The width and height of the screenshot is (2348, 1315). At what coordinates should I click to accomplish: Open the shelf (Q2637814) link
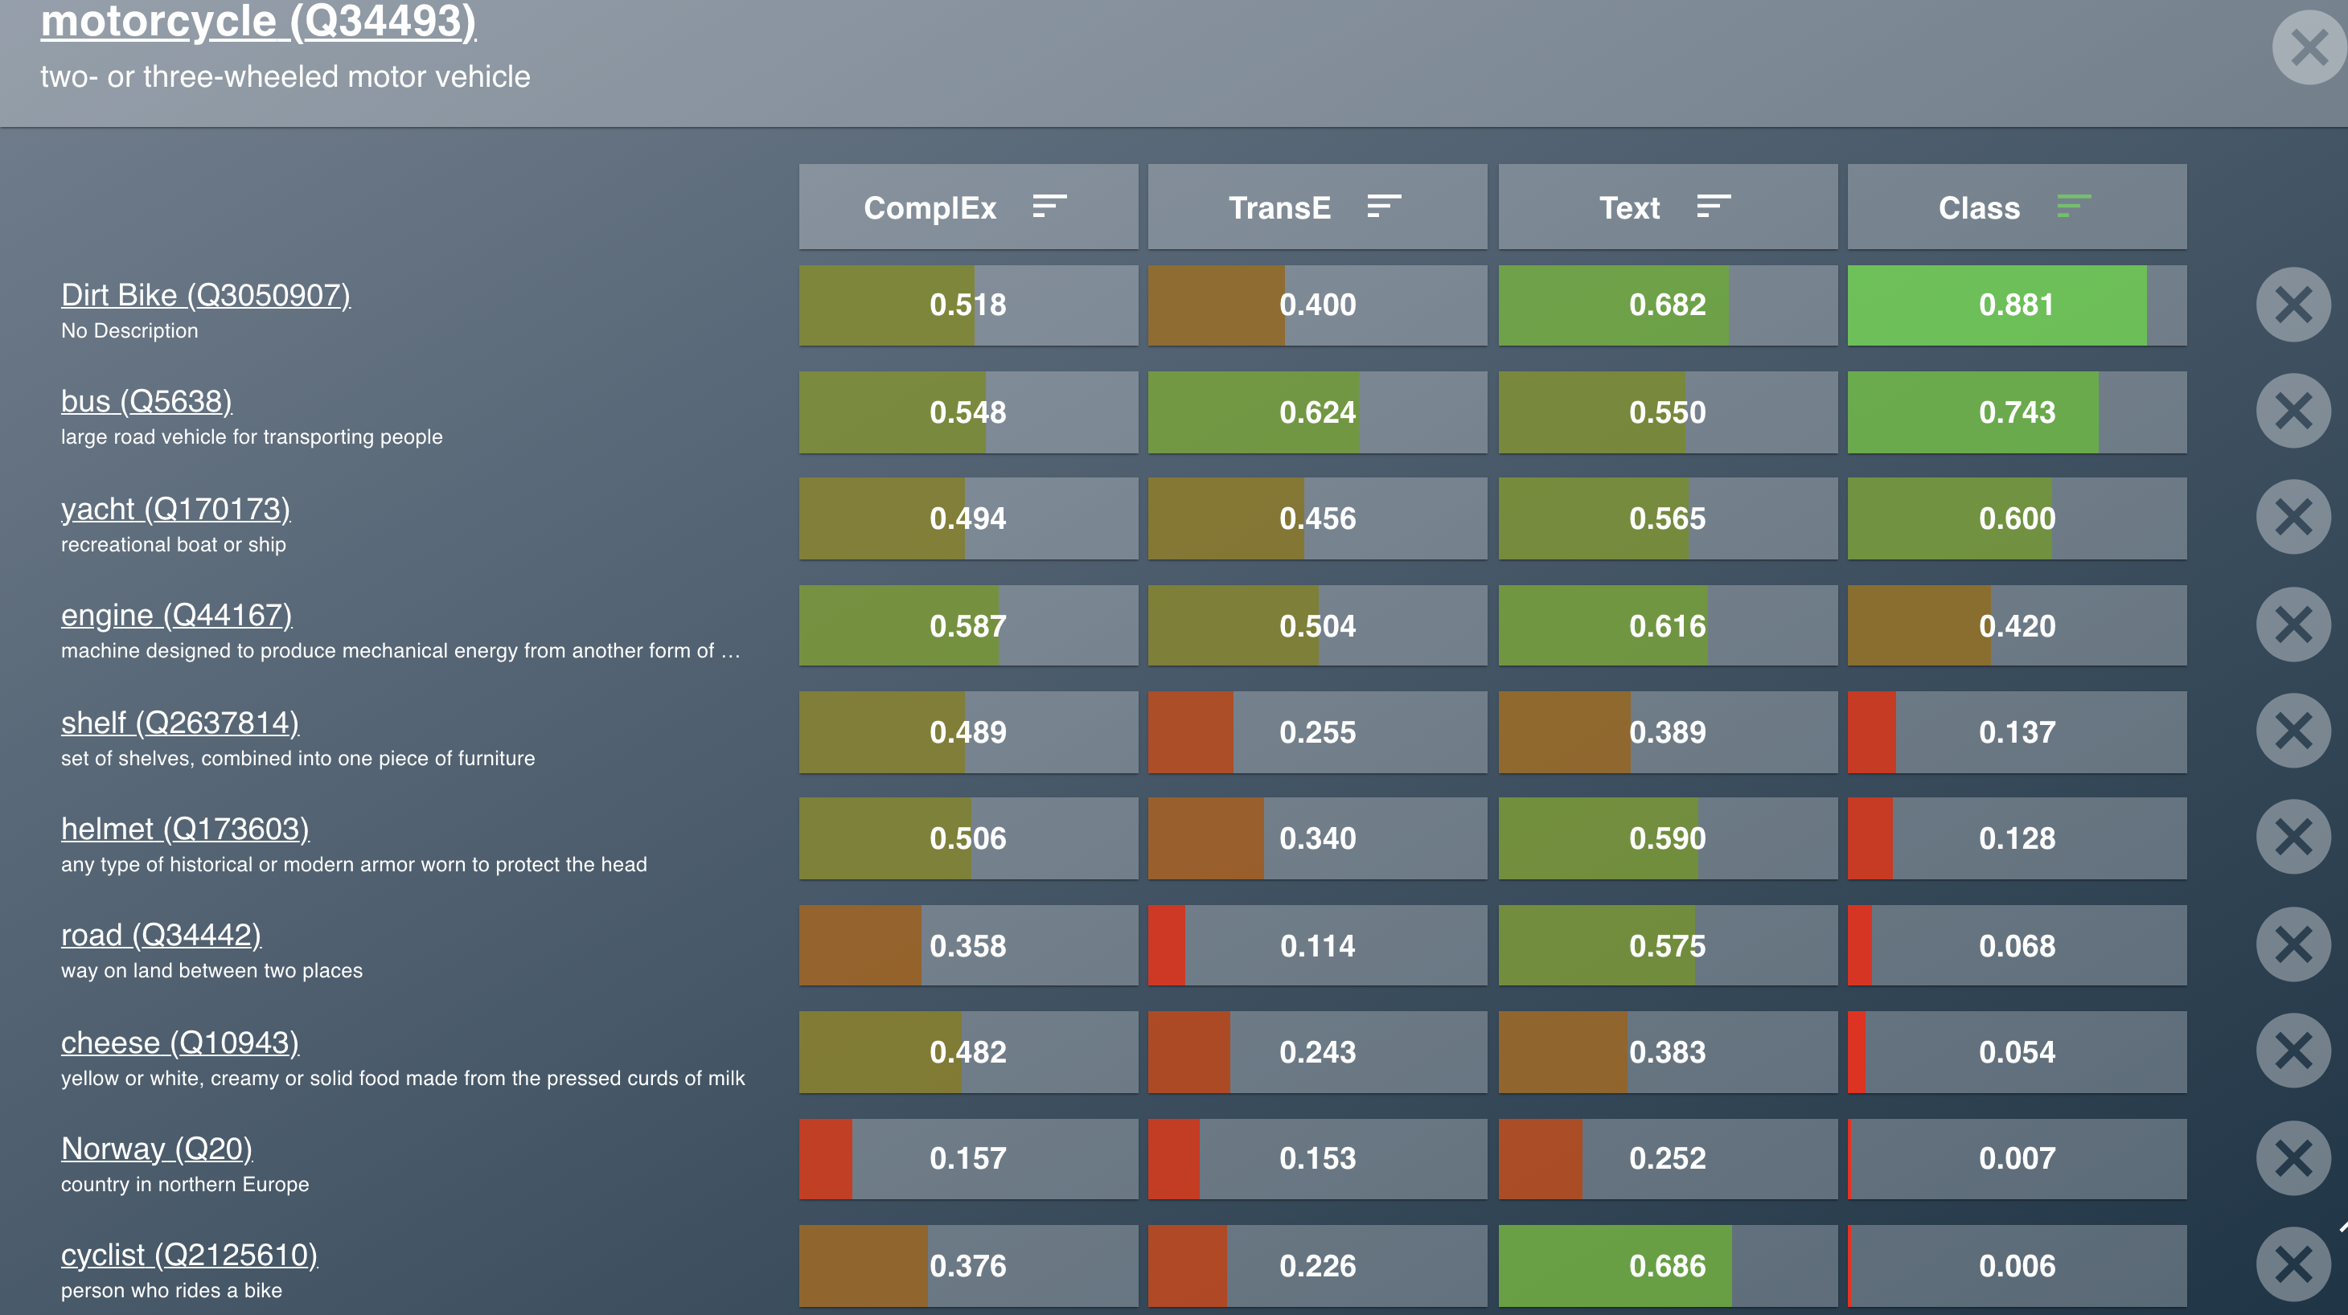(x=179, y=723)
